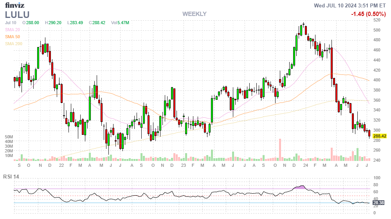Click the O288.00 open price value

pyautogui.click(x=31, y=23)
